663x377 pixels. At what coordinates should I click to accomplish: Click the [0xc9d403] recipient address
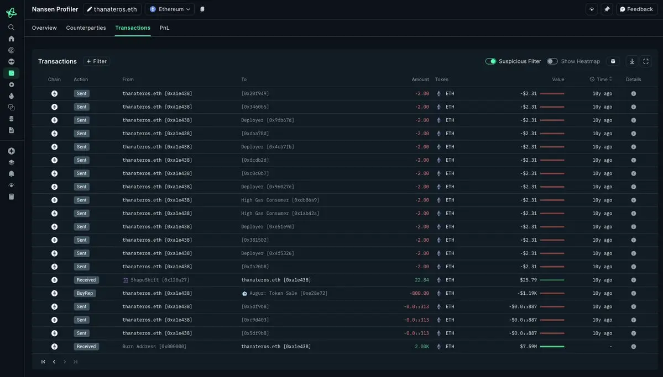click(x=255, y=320)
